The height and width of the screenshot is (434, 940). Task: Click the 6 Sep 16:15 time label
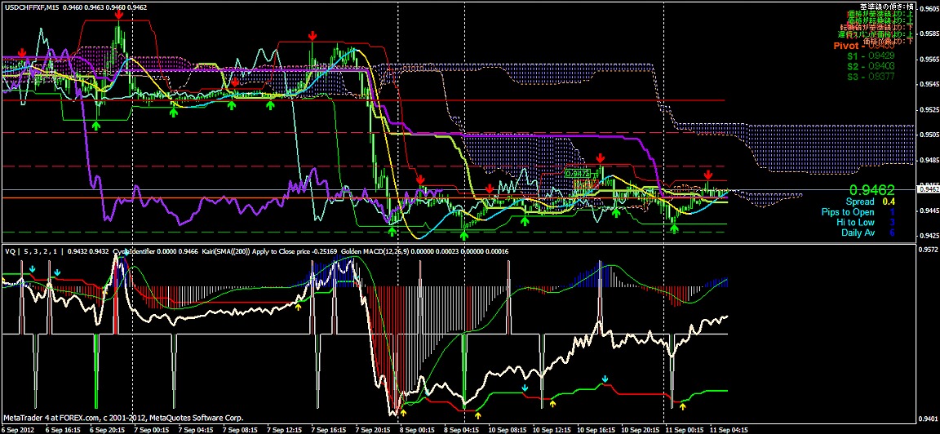62,429
